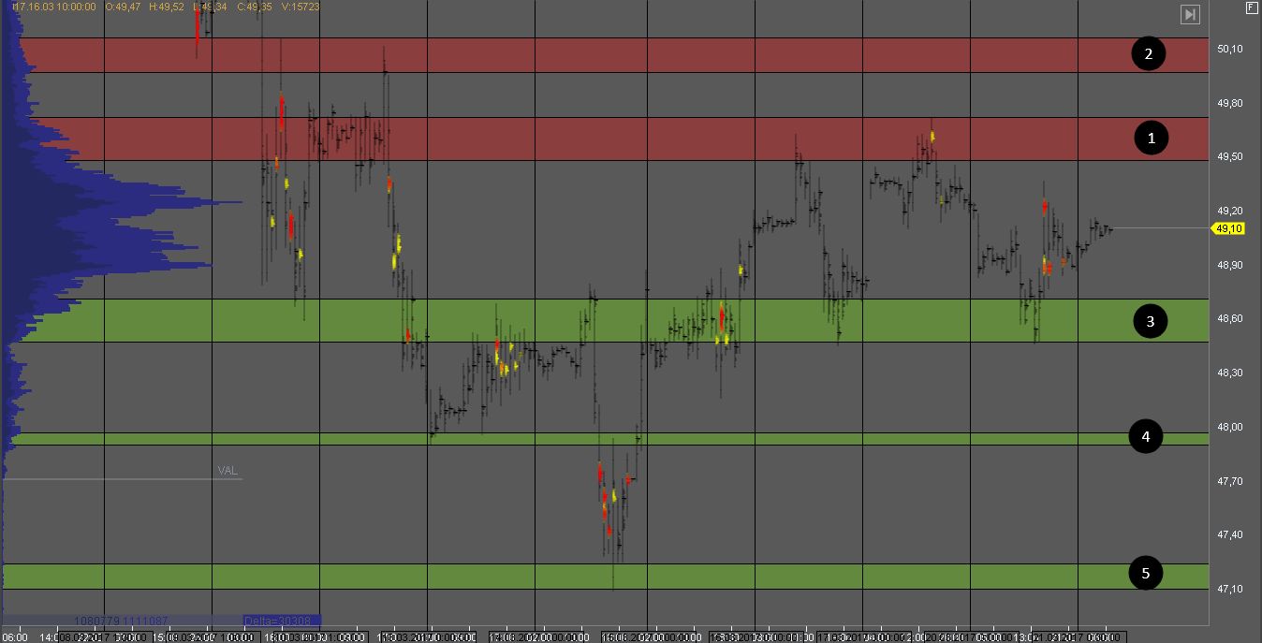Viewport: 1262px width, 643px height.
Task: Click the OHLC info text at top-left
Action: (x=161, y=7)
